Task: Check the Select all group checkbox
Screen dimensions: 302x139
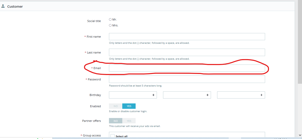Action: [113, 136]
